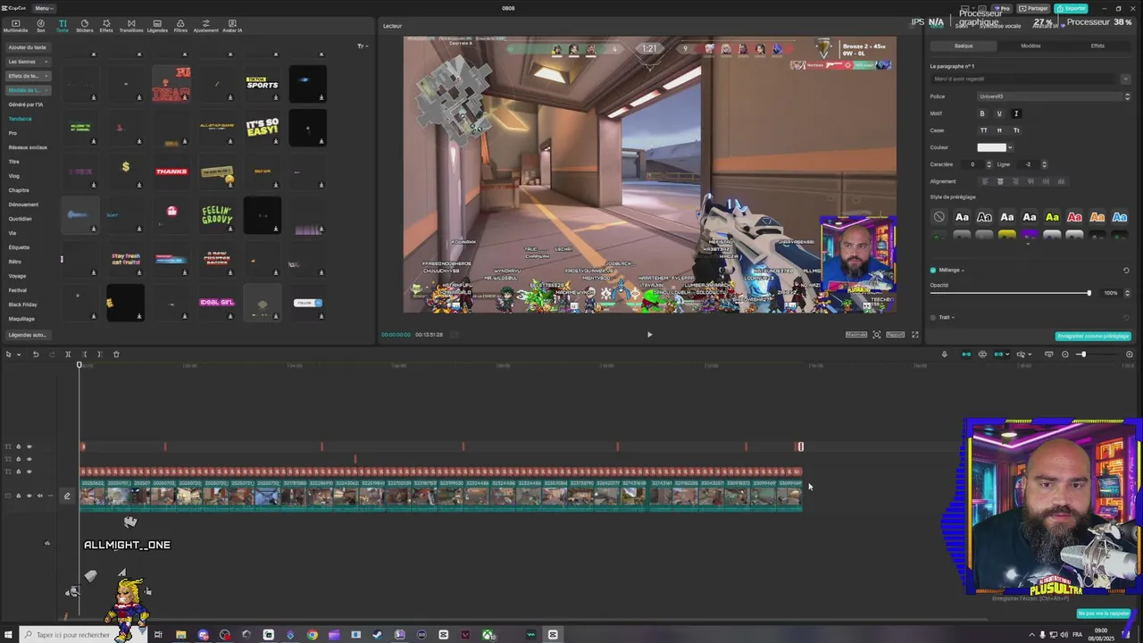Open the Rapport aspect ratio option
The width and height of the screenshot is (1143, 643).
point(895,335)
